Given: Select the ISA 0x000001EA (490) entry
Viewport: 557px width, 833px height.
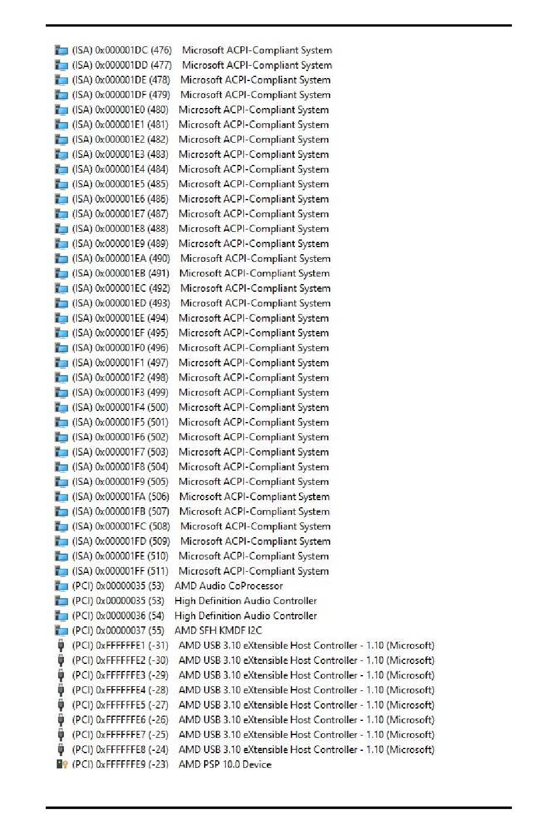Looking at the screenshot, I should tap(193, 259).
